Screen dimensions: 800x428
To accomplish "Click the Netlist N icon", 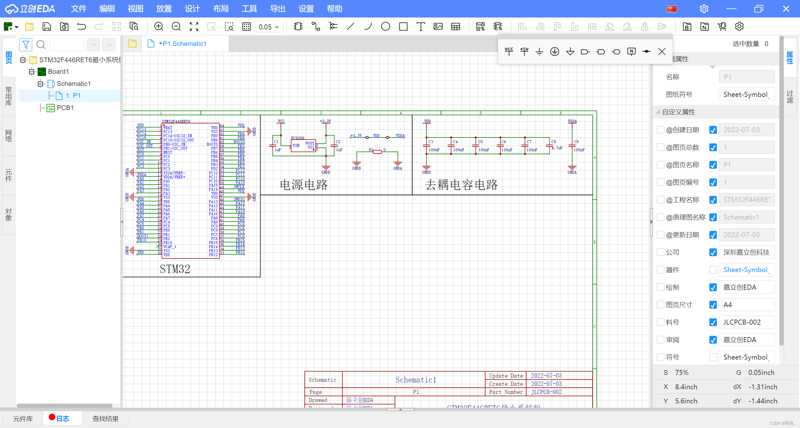I will click(x=704, y=27).
